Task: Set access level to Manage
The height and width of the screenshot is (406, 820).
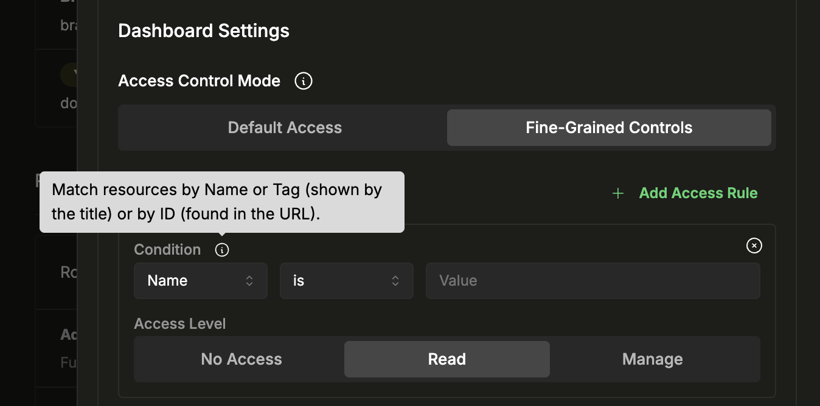Action: click(652, 359)
